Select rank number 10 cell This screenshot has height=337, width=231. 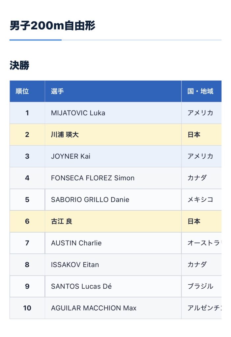click(27, 308)
